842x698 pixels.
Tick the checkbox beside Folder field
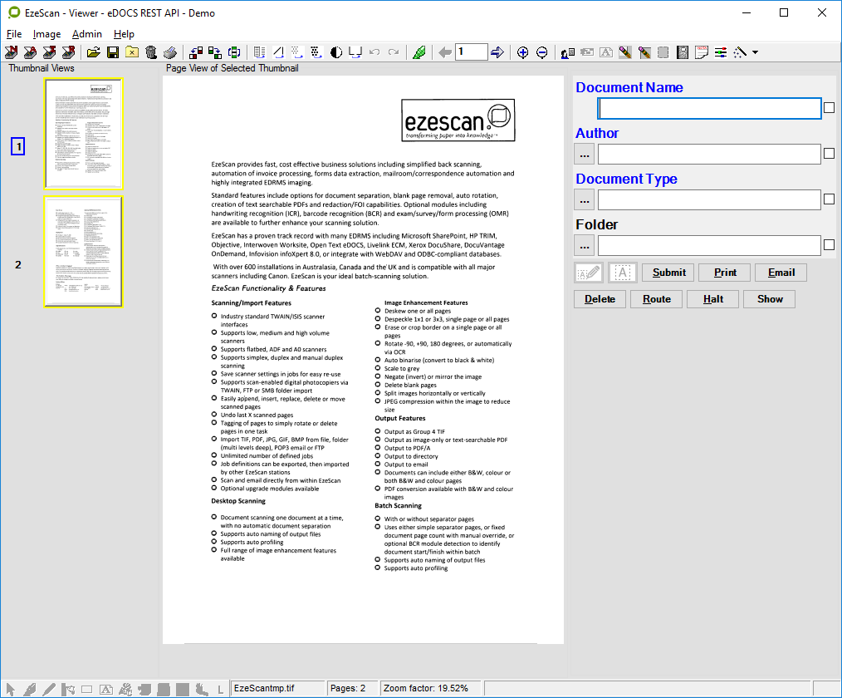829,245
